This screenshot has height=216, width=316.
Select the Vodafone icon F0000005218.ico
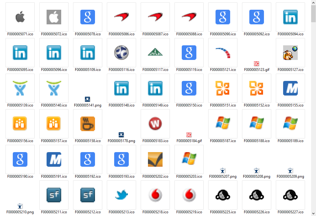155,195
